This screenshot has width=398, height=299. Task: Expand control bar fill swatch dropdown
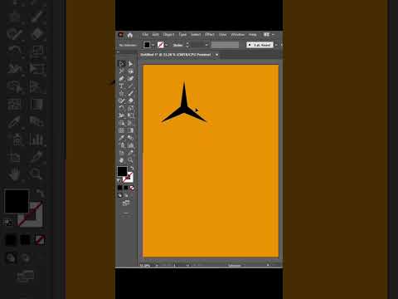tap(153, 45)
